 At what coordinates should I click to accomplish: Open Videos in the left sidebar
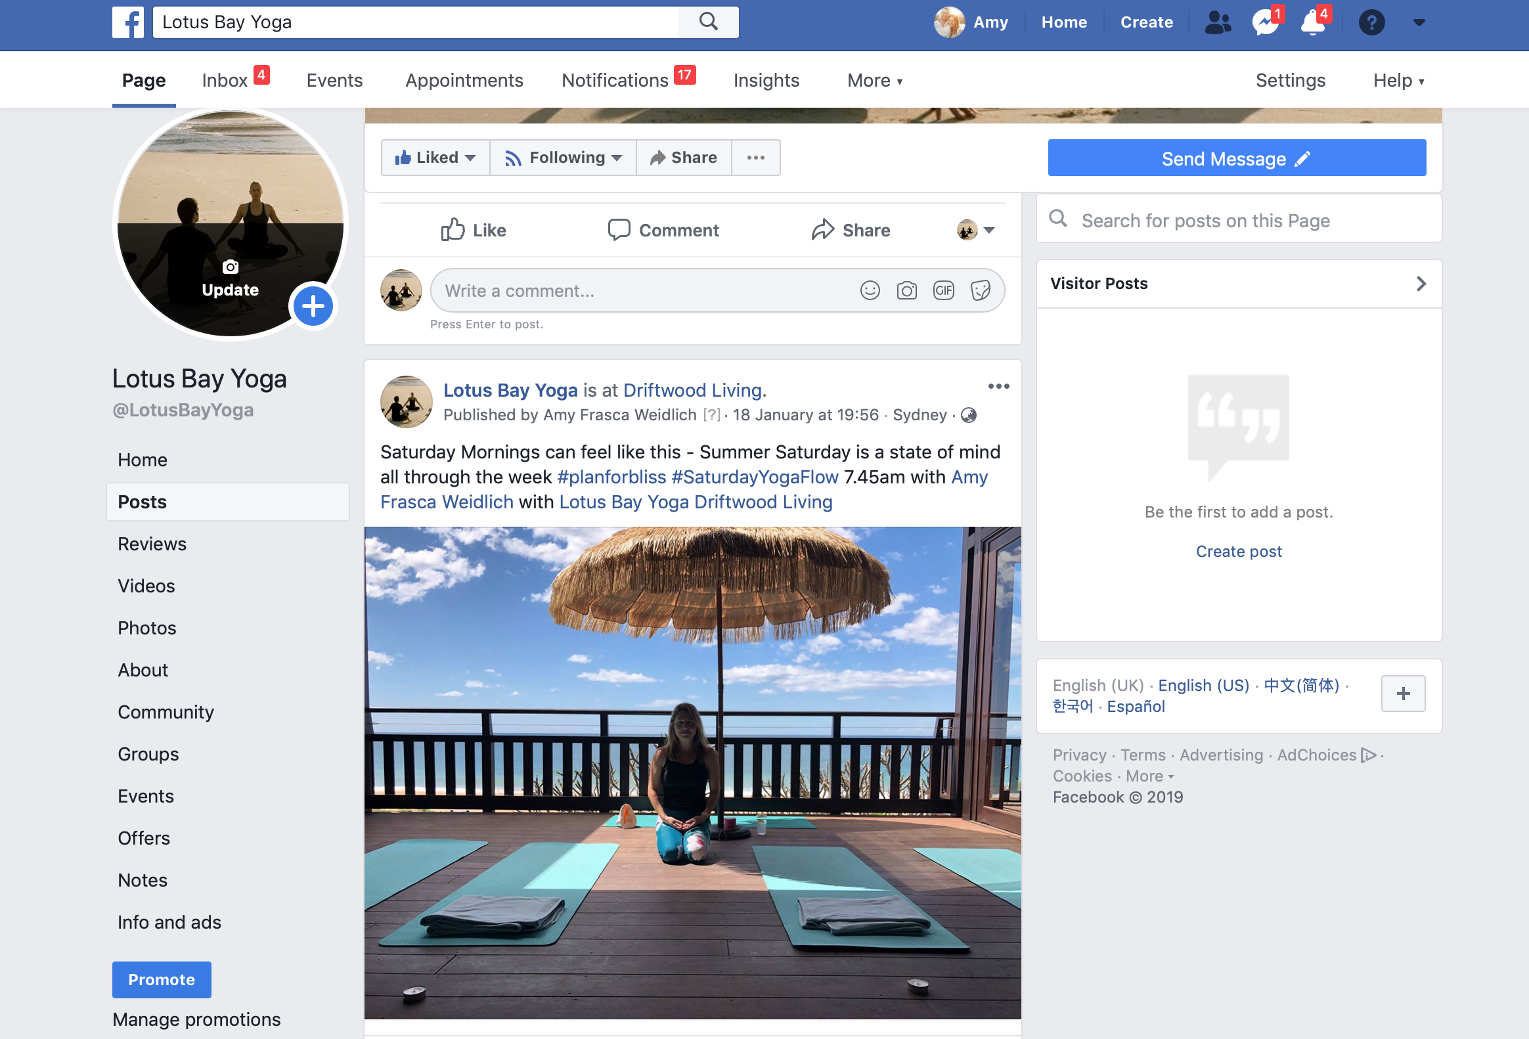click(x=146, y=586)
